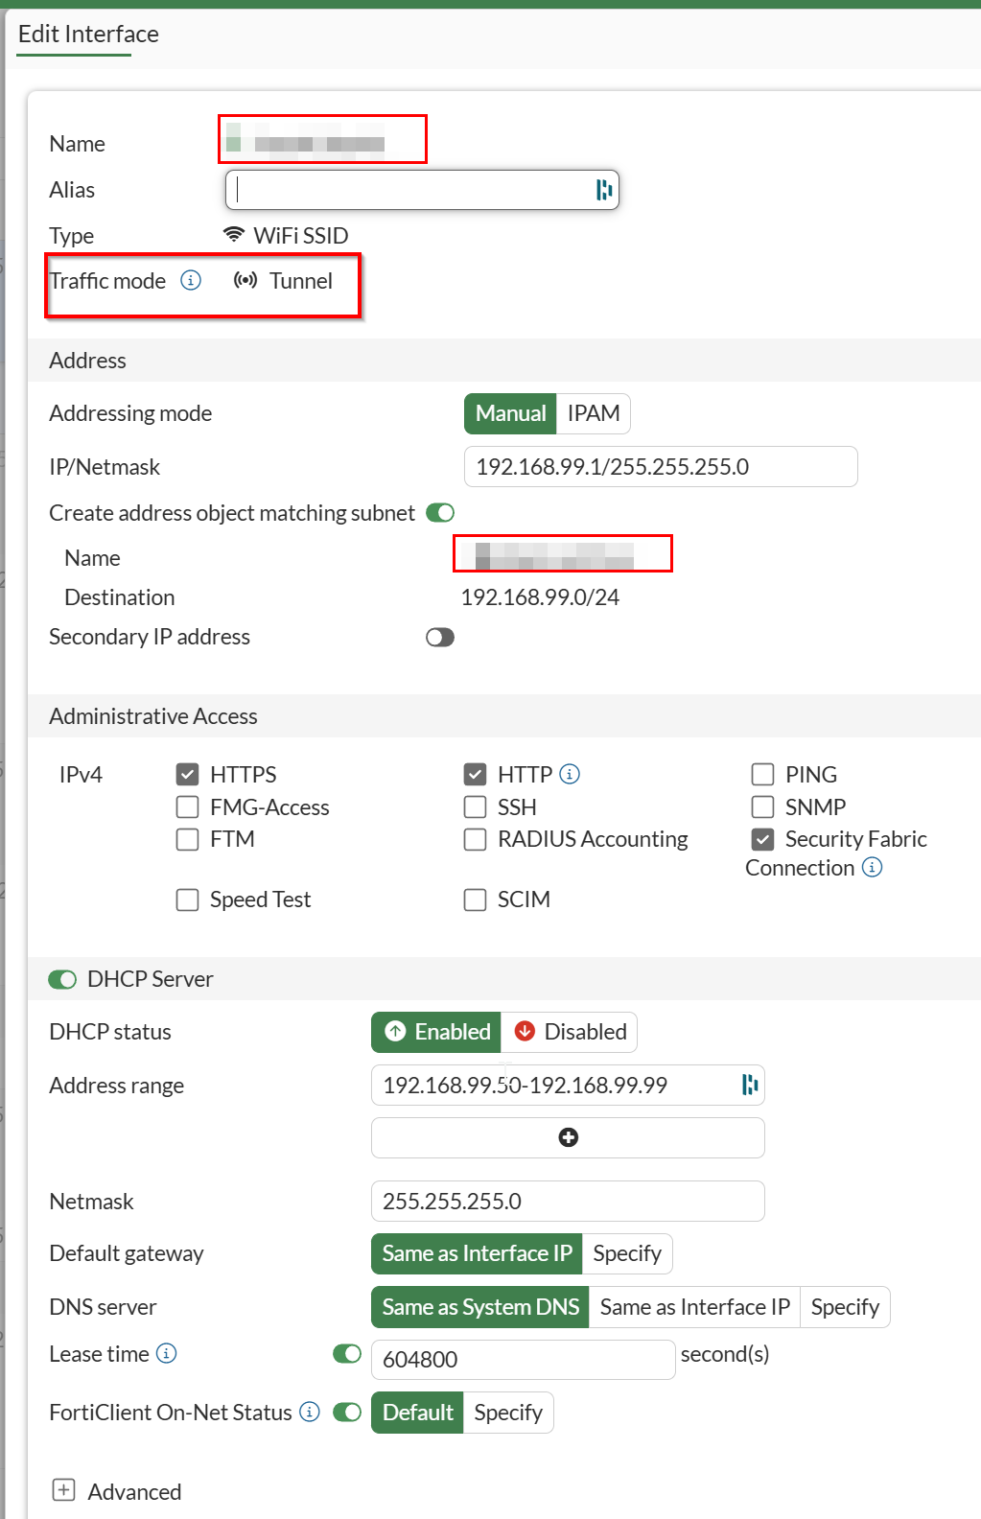Select Same as Interface IP for DNS
This screenshot has height=1519, width=981.
(695, 1307)
